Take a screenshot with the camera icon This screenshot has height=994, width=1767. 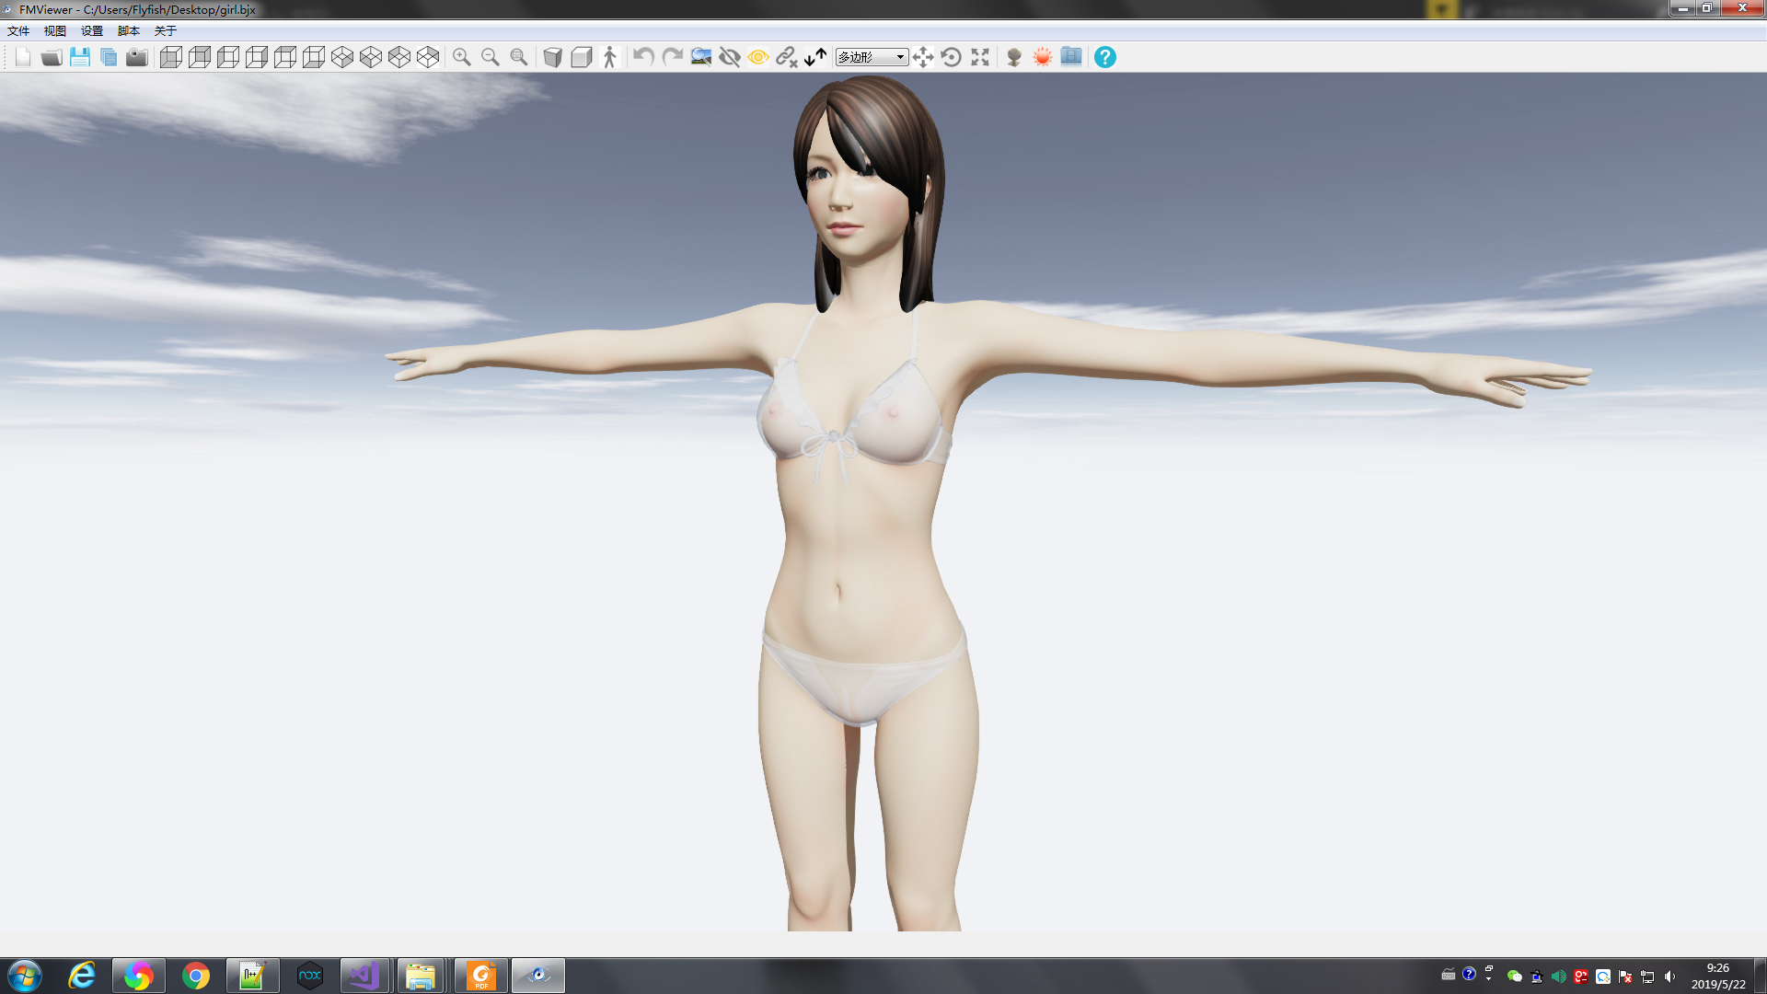(x=137, y=57)
